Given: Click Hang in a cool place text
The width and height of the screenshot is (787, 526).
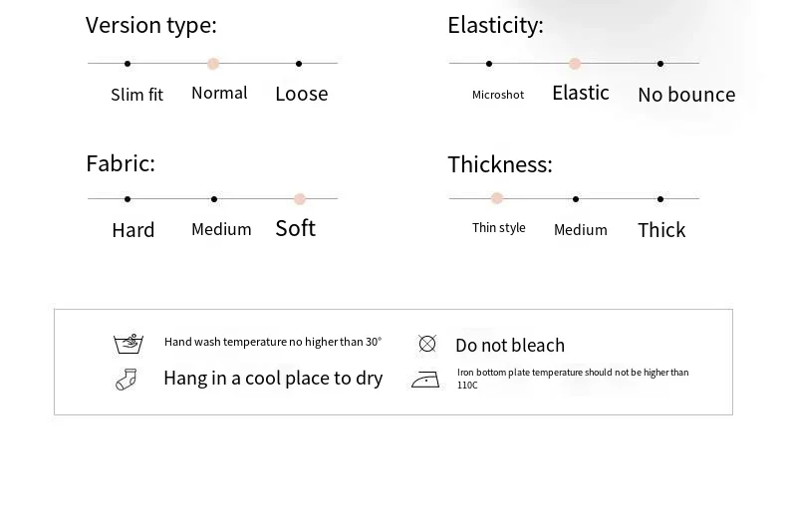Looking at the screenshot, I should coord(273,379).
